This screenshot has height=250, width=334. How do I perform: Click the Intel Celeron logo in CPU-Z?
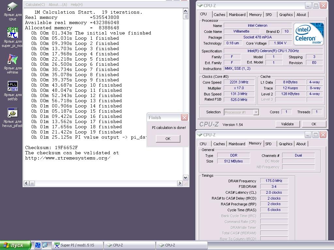[309, 34]
